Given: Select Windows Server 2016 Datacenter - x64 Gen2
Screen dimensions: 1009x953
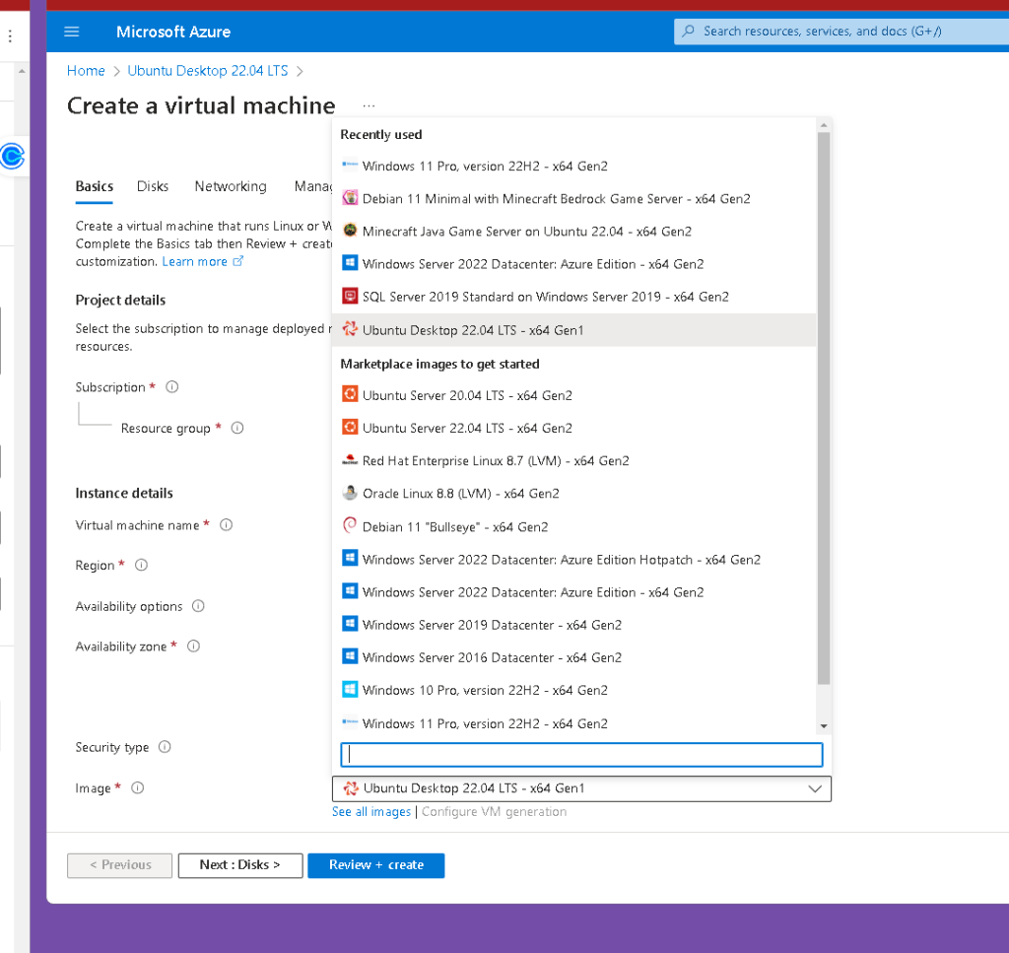Looking at the screenshot, I should 573,658.
